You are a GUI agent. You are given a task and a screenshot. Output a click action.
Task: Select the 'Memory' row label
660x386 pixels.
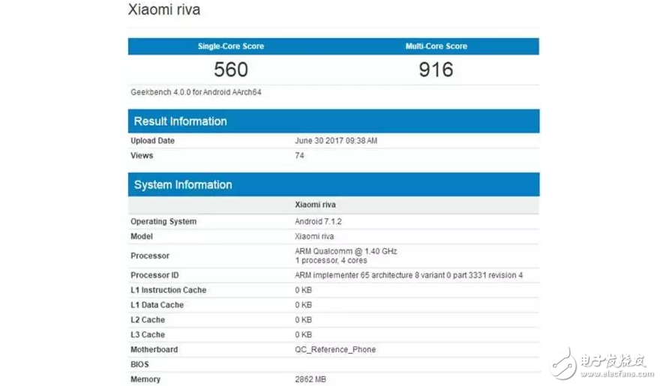[x=145, y=379]
